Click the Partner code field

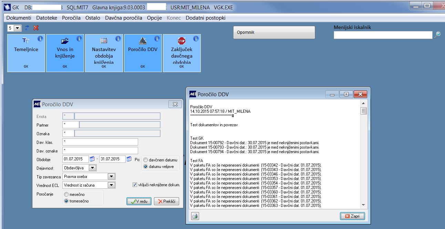(71, 125)
